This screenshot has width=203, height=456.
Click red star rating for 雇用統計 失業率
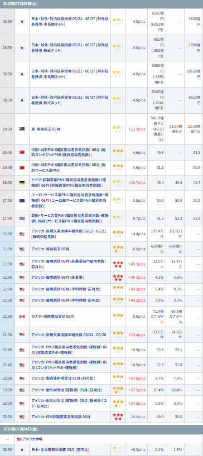click(118, 278)
